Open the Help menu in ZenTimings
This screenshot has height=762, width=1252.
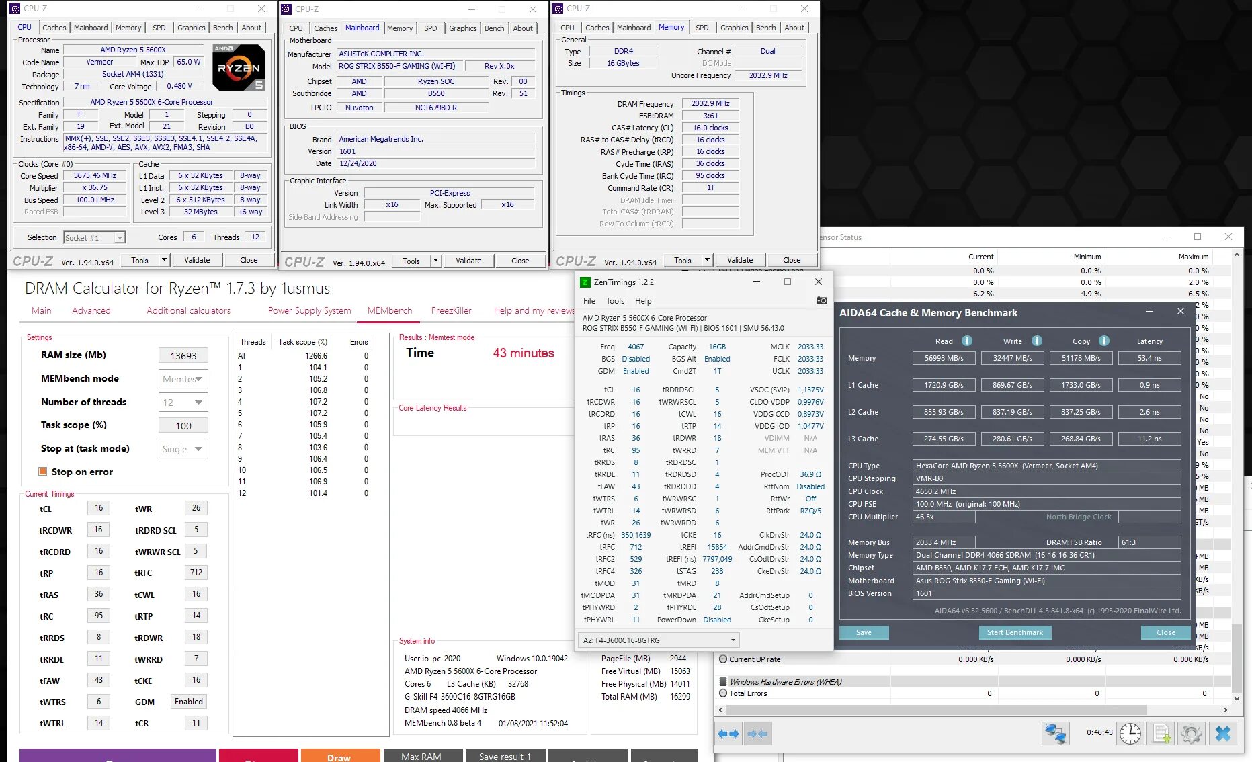(x=643, y=301)
